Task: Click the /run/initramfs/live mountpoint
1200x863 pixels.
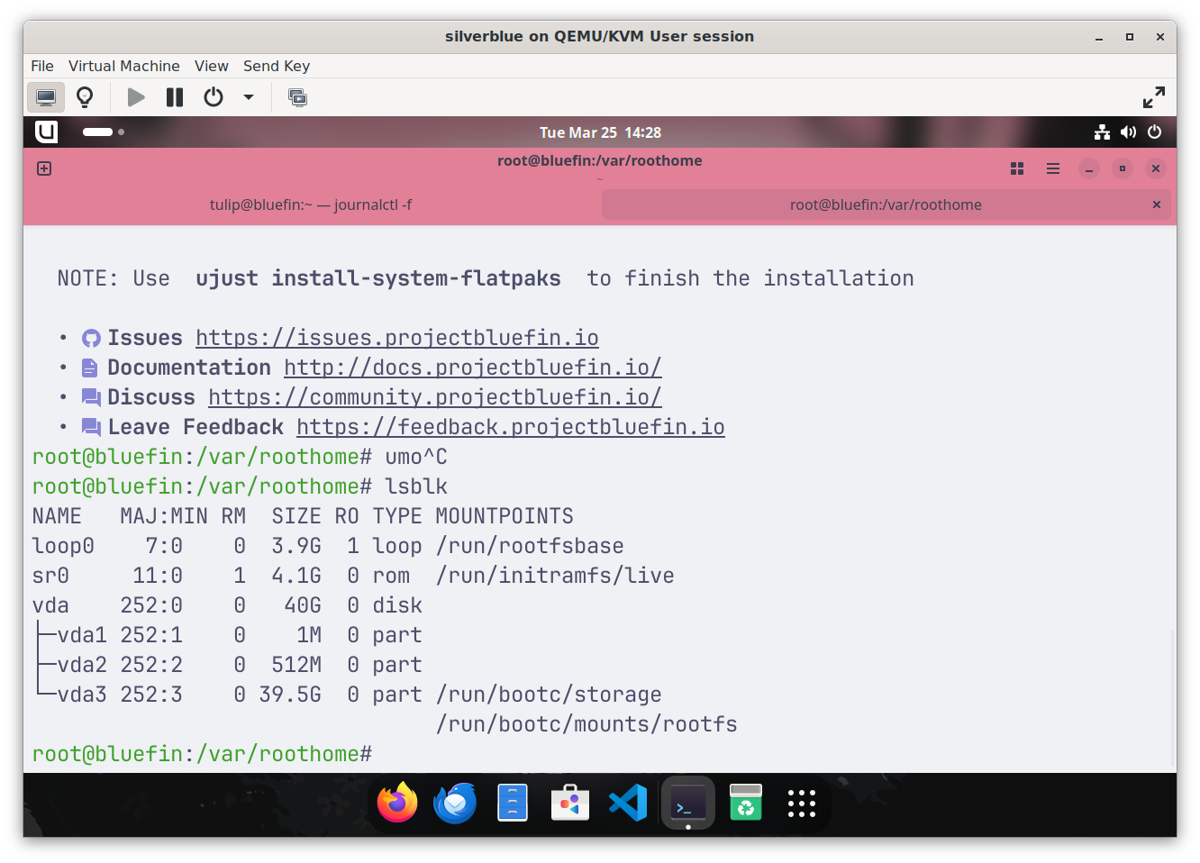Action: 555,576
